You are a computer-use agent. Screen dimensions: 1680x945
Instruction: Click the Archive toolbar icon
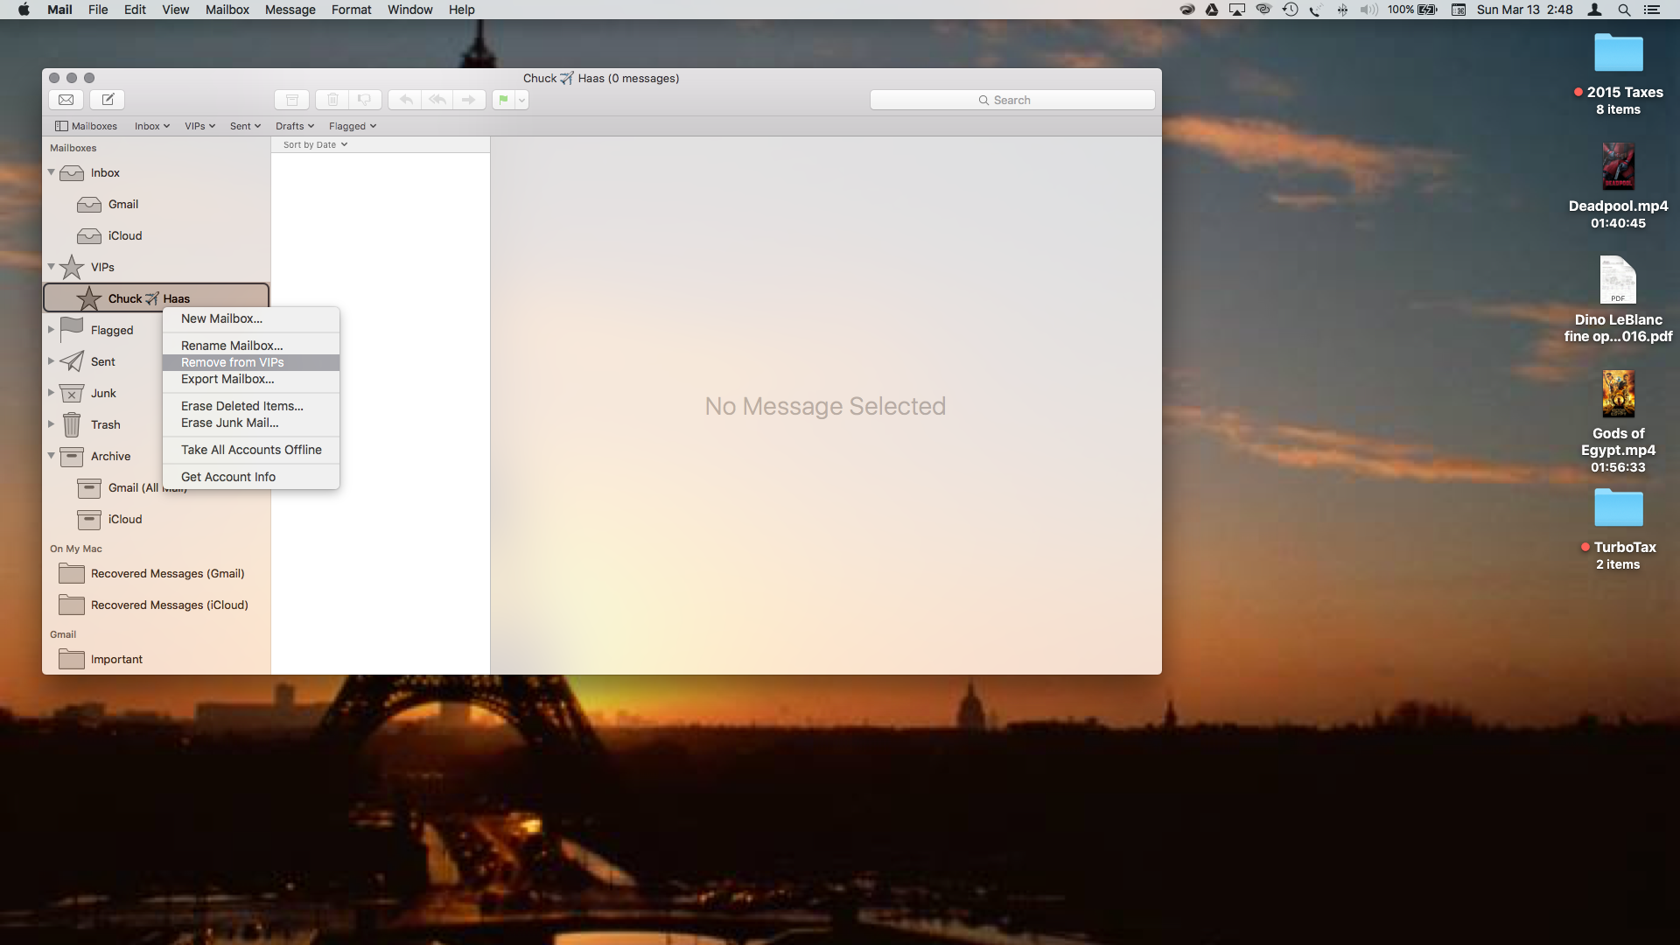(x=292, y=100)
